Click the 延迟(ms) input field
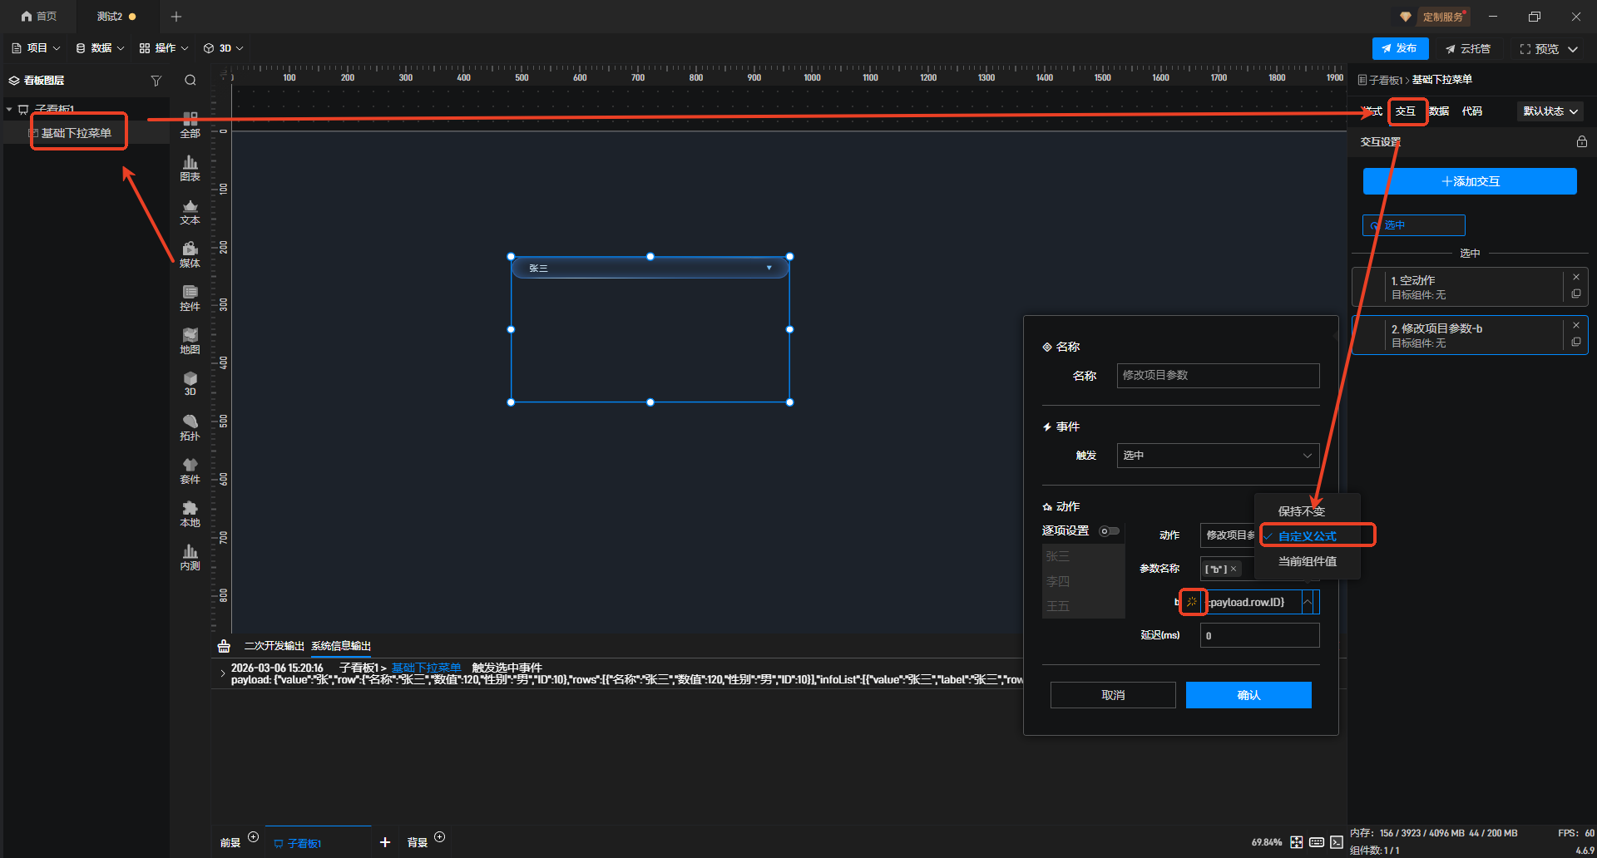The image size is (1597, 858). pyautogui.click(x=1258, y=635)
